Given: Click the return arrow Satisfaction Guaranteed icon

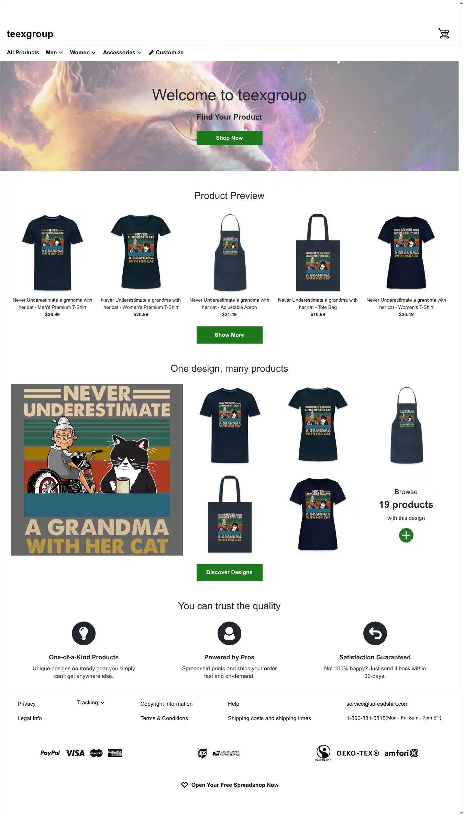Looking at the screenshot, I should click(375, 633).
